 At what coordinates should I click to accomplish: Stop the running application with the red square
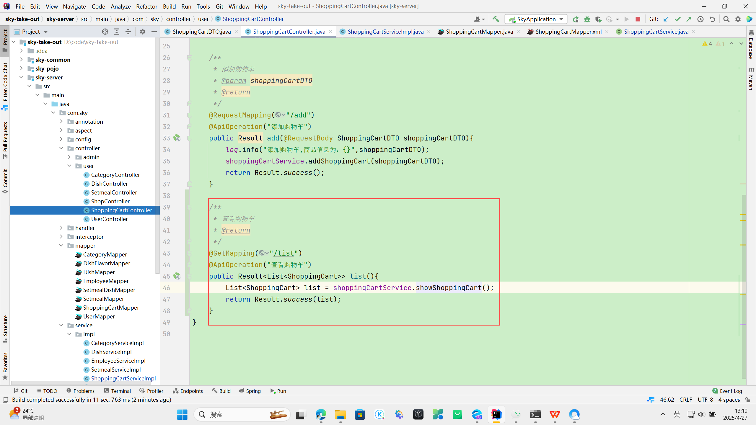(638, 19)
